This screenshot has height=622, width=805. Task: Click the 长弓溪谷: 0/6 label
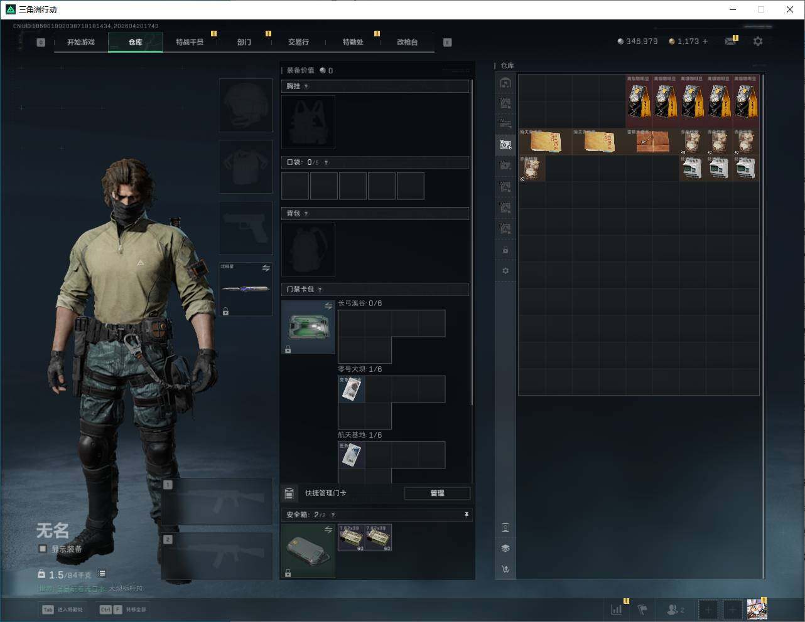pos(360,303)
